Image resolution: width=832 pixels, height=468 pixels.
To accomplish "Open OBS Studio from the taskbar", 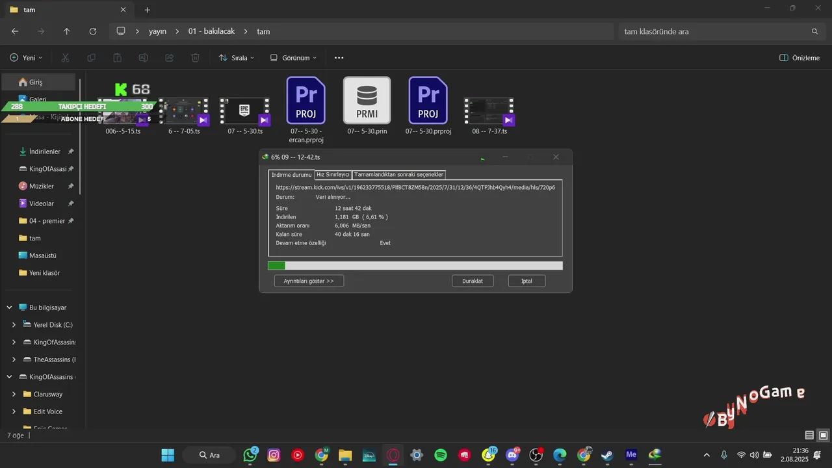I will [536, 455].
